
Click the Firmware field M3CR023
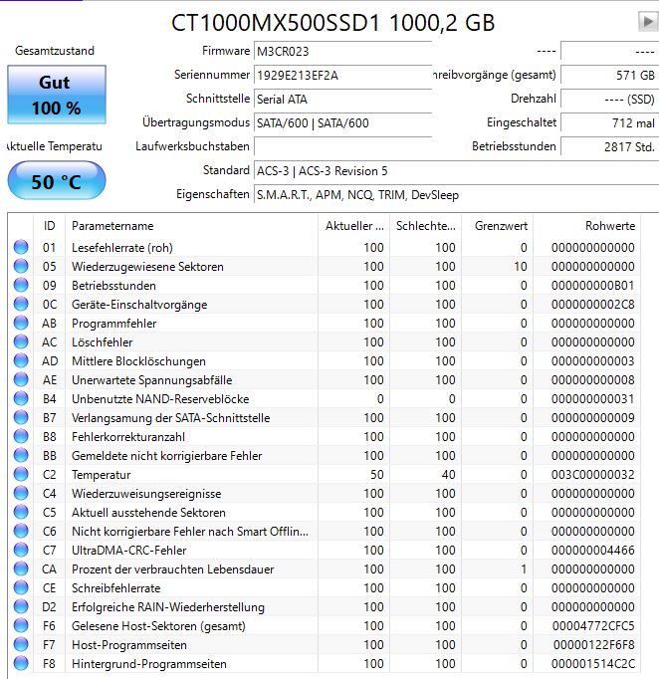click(342, 51)
